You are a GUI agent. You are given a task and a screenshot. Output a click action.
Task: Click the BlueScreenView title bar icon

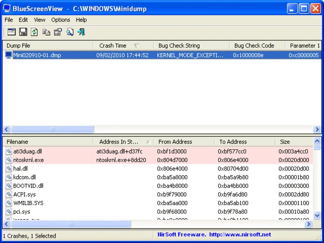click(7, 9)
